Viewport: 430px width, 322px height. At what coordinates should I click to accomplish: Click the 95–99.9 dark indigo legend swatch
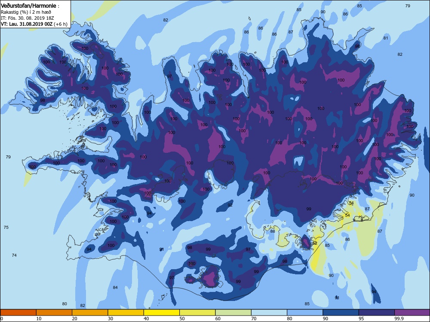(377, 313)
